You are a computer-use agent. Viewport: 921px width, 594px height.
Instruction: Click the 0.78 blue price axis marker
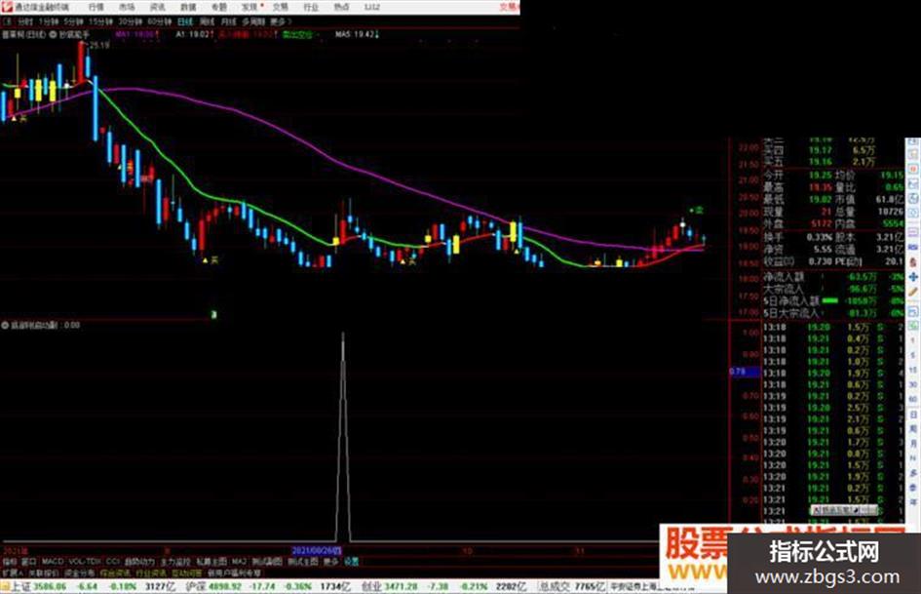click(745, 372)
